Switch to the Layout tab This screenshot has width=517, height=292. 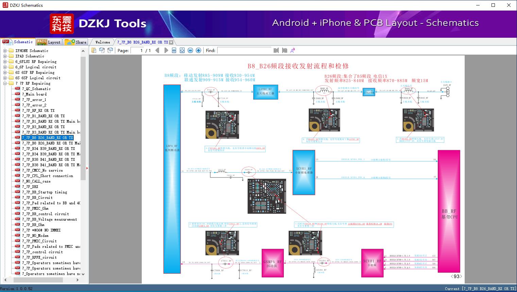click(49, 42)
